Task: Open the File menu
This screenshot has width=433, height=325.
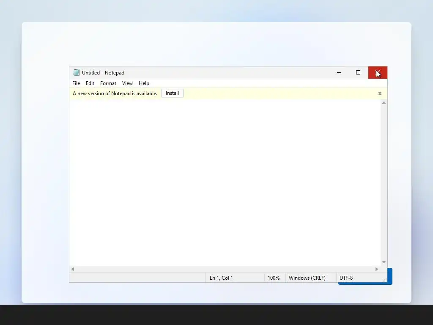Action: pyautogui.click(x=76, y=83)
